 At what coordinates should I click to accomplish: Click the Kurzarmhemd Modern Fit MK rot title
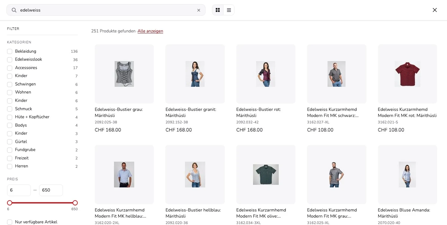[407, 113]
